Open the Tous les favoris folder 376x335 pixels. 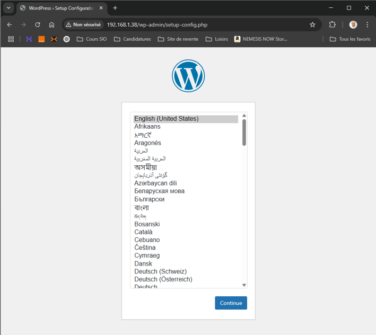tap(350, 39)
